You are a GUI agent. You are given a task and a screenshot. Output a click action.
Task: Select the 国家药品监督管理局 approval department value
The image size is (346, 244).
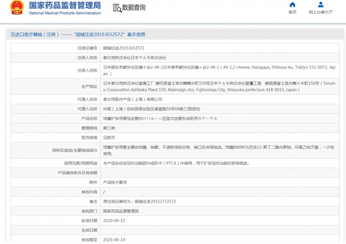(121, 211)
